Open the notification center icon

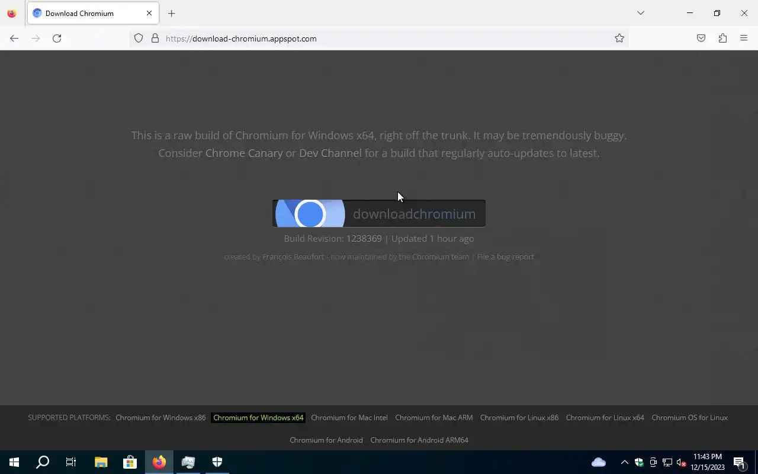coord(740,462)
